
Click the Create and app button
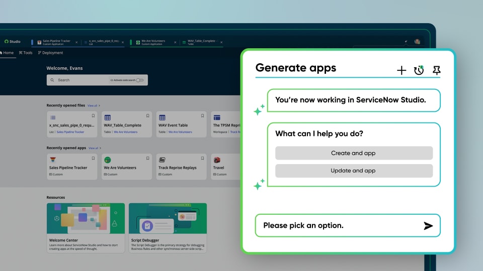pos(354,153)
